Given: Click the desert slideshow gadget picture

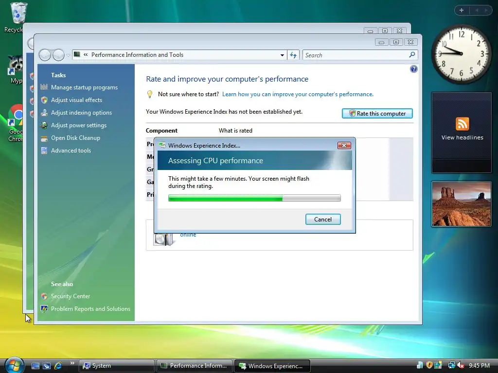Looking at the screenshot, I should tap(461, 204).
